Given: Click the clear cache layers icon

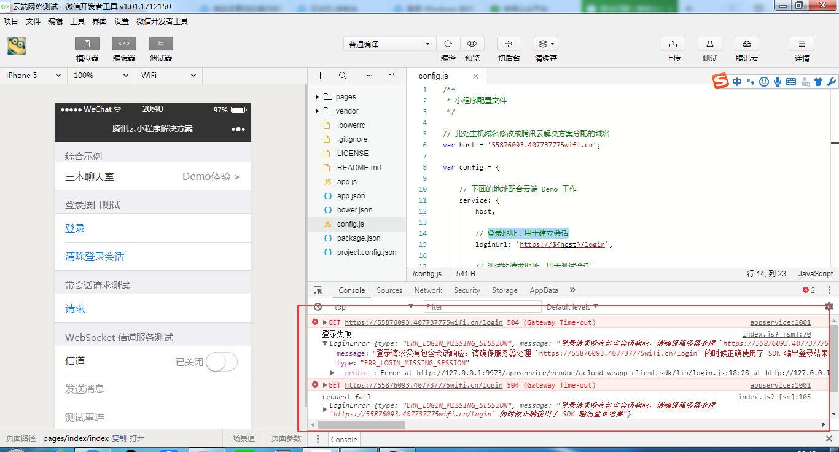Looking at the screenshot, I should coord(545,44).
